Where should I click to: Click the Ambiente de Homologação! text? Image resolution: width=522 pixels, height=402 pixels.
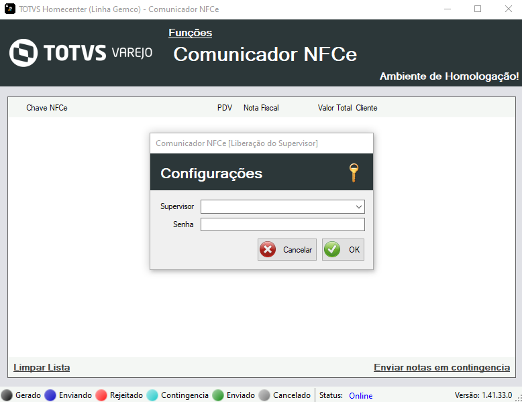click(449, 76)
